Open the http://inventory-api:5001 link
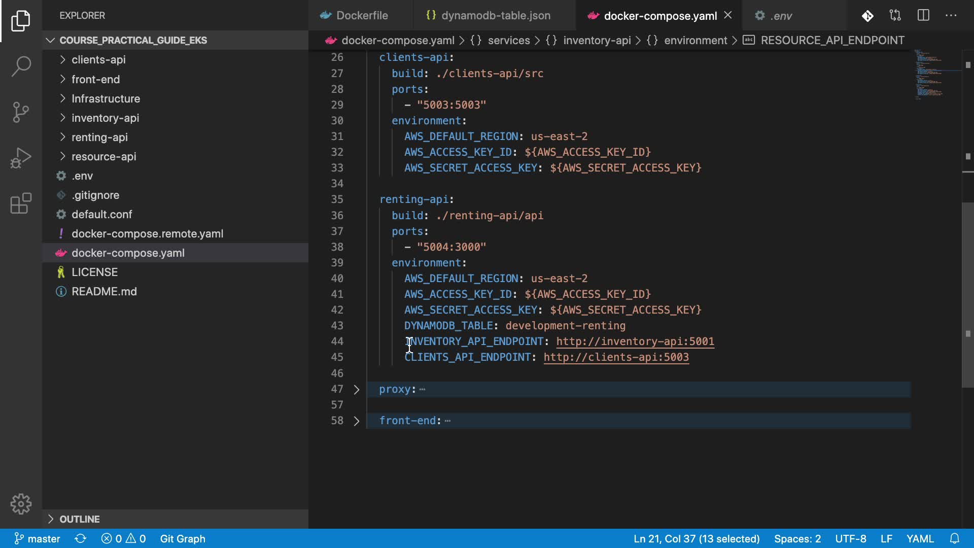This screenshot has height=548, width=974. coord(635,341)
